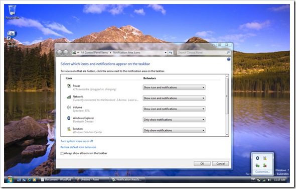Click All Control Panel Items breadcrumb

click(x=94, y=53)
